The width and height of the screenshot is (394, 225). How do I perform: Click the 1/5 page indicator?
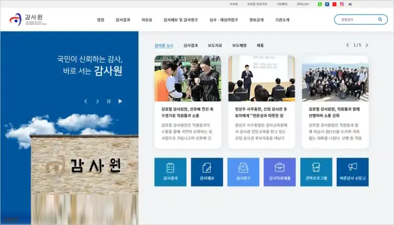pos(357,45)
